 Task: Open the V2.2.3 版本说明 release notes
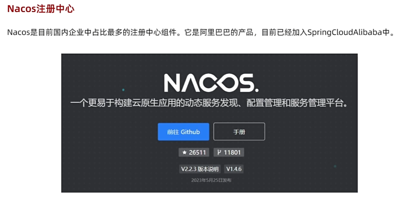(200, 169)
